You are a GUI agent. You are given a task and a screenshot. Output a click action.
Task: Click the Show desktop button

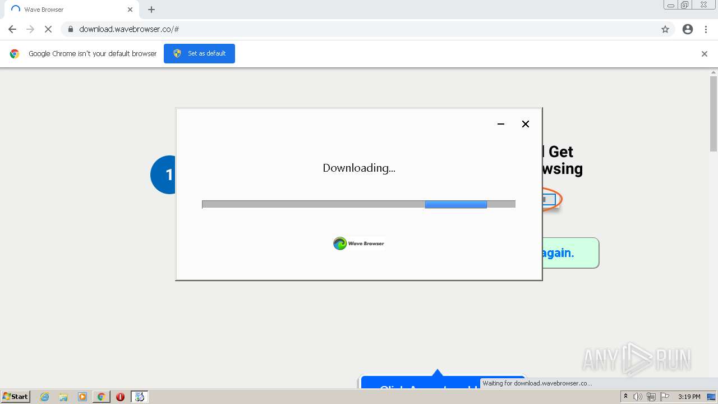click(712, 397)
